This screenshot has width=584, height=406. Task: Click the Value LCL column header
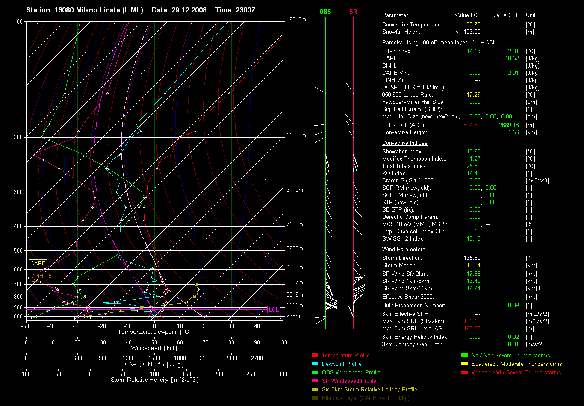coord(468,15)
